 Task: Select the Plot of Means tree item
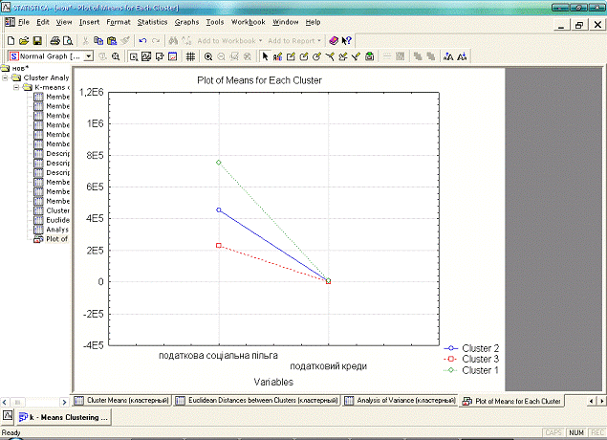point(54,239)
